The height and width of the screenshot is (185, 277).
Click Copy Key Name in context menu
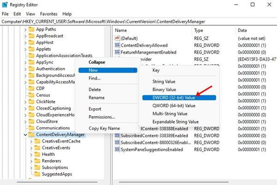click(104, 129)
